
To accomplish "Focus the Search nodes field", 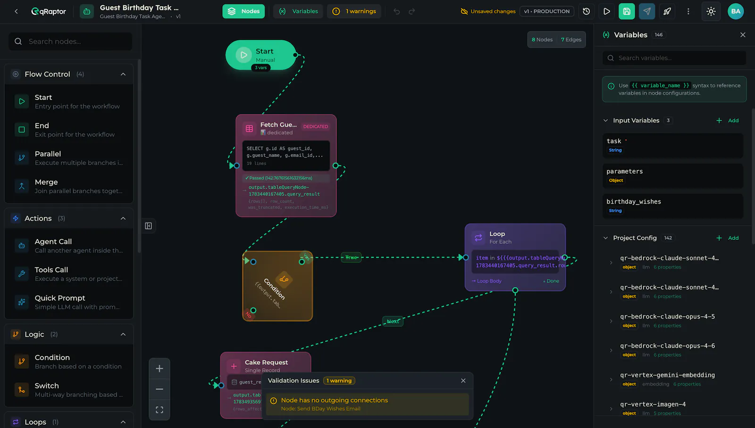I will coord(70,41).
